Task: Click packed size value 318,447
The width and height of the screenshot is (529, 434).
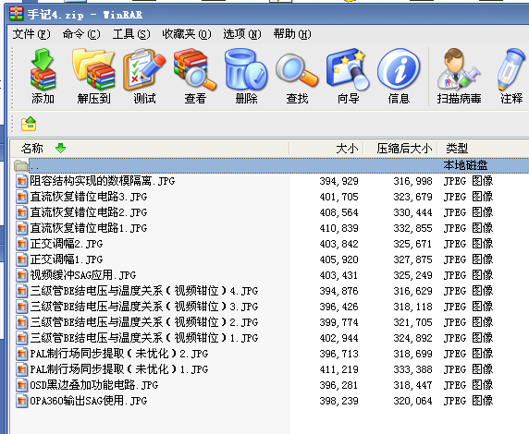Action: pyautogui.click(x=412, y=385)
